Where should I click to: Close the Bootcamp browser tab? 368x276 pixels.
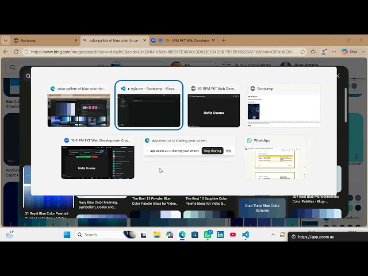[76, 40]
